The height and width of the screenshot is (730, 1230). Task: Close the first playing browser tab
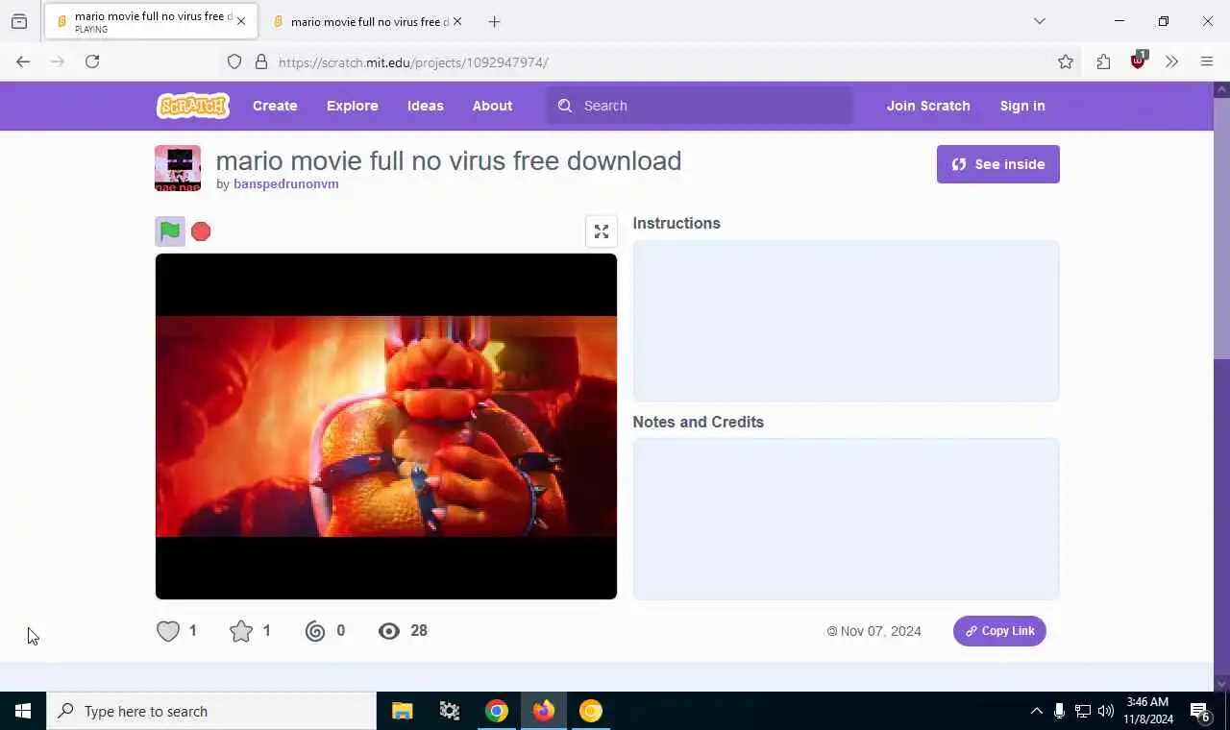tap(241, 21)
